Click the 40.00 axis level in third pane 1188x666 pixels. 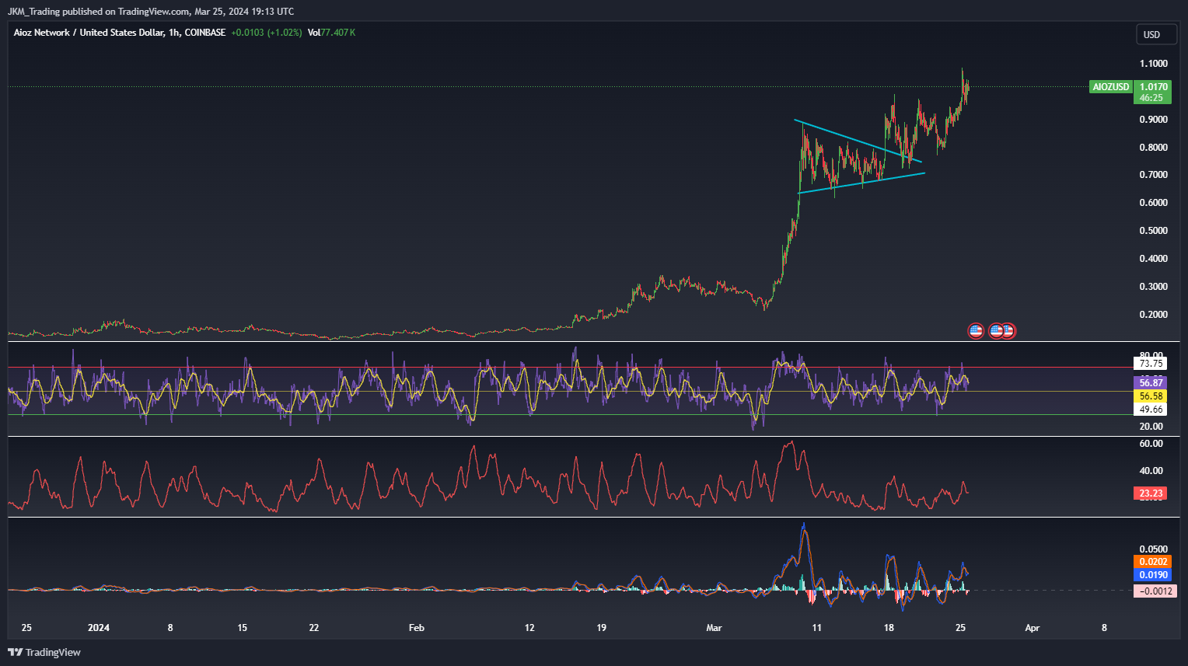[x=1151, y=471]
